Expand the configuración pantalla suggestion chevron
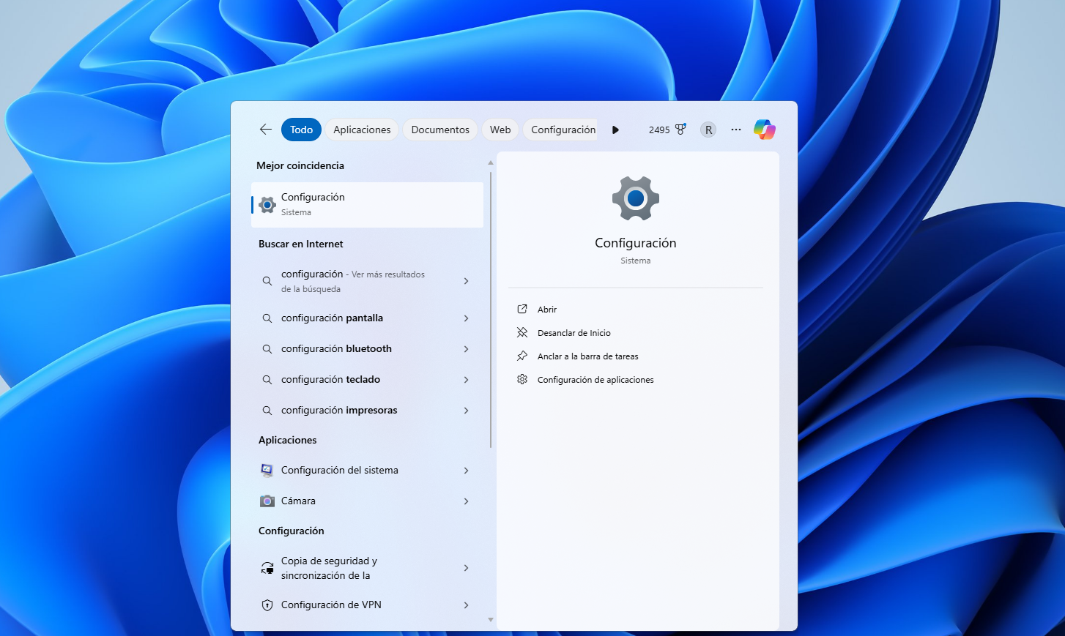The image size is (1065, 636). [466, 318]
